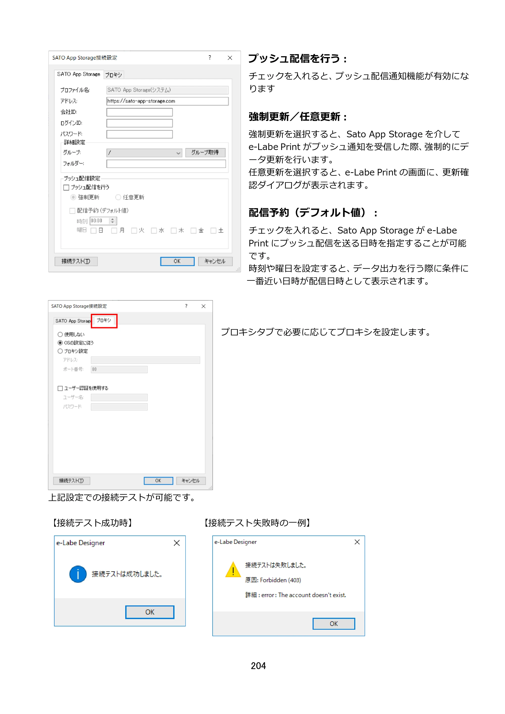Click OK in the connection test success dialog

click(x=150, y=612)
